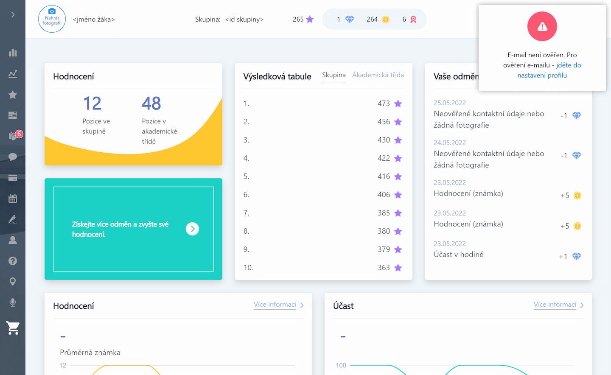
Task: Open the stacked list icon in sidebar
Action: click(13, 115)
